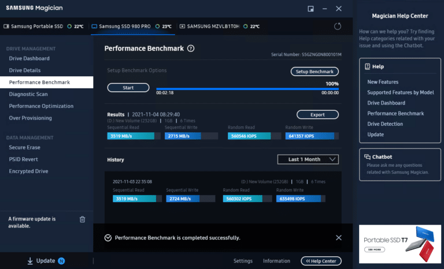The image size is (444, 269).
Task: Switch to SAMSUNG MZVLB1T0H drive tab
Action: click(x=220, y=27)
